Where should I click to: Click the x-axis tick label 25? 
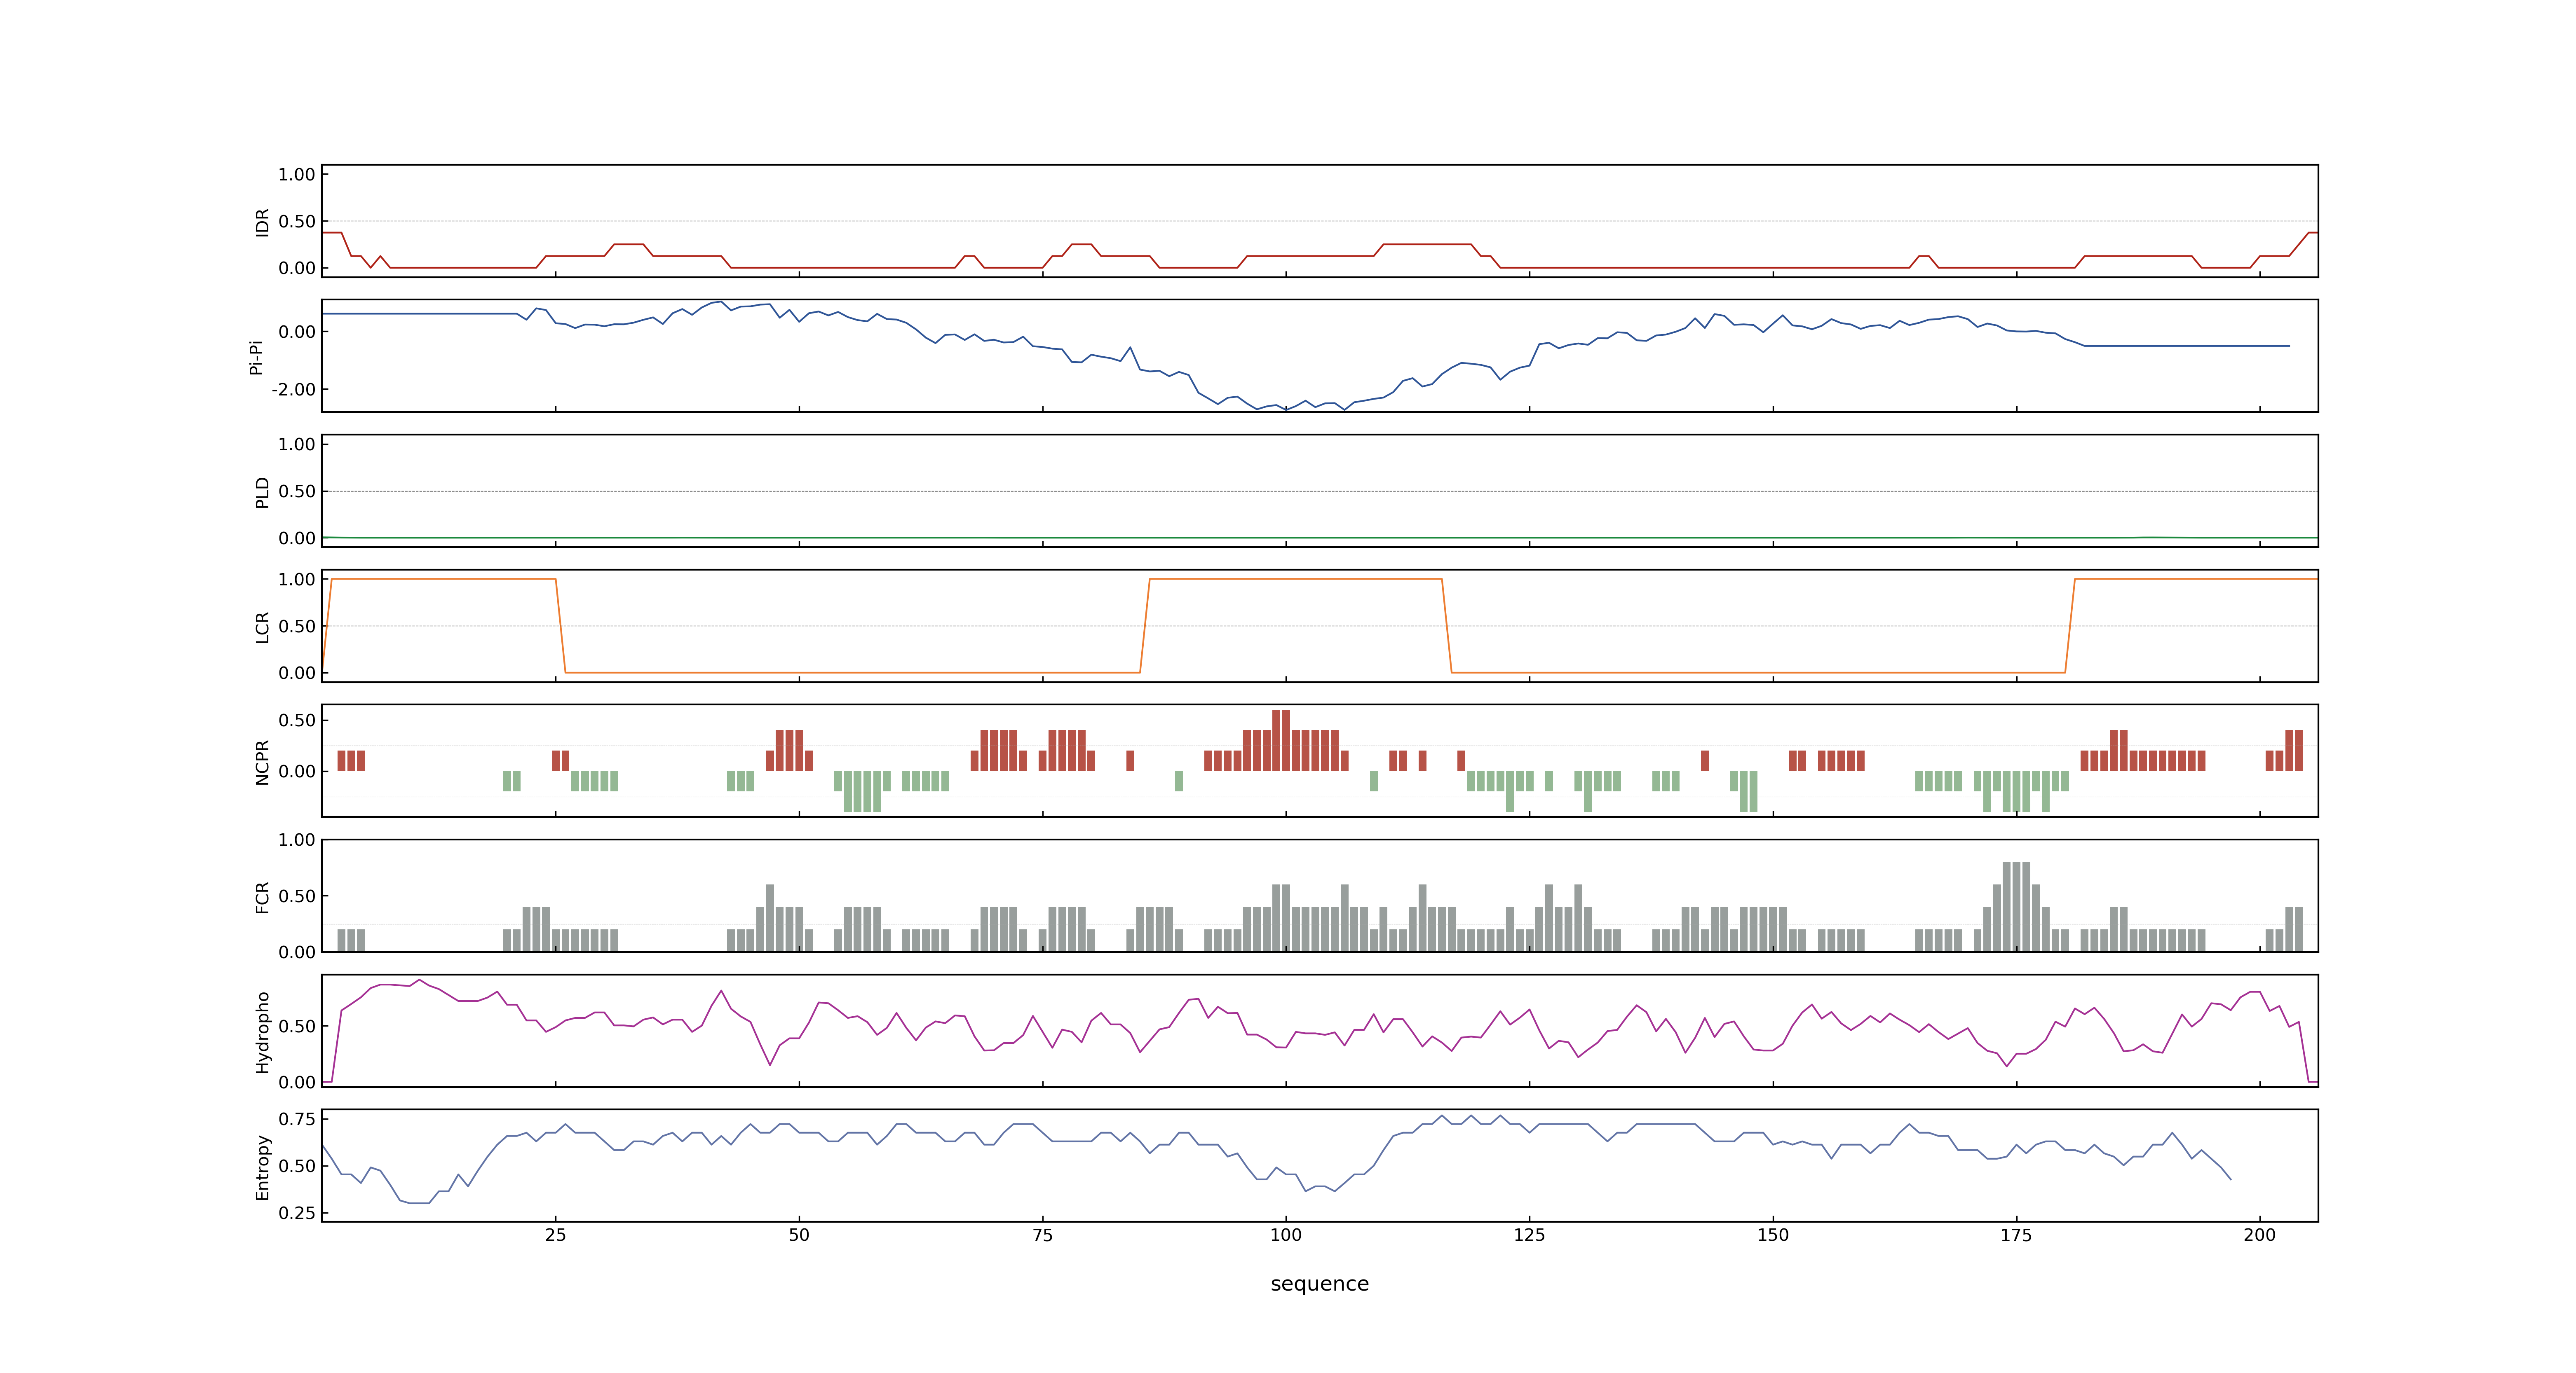click(x=555, y=1235)
